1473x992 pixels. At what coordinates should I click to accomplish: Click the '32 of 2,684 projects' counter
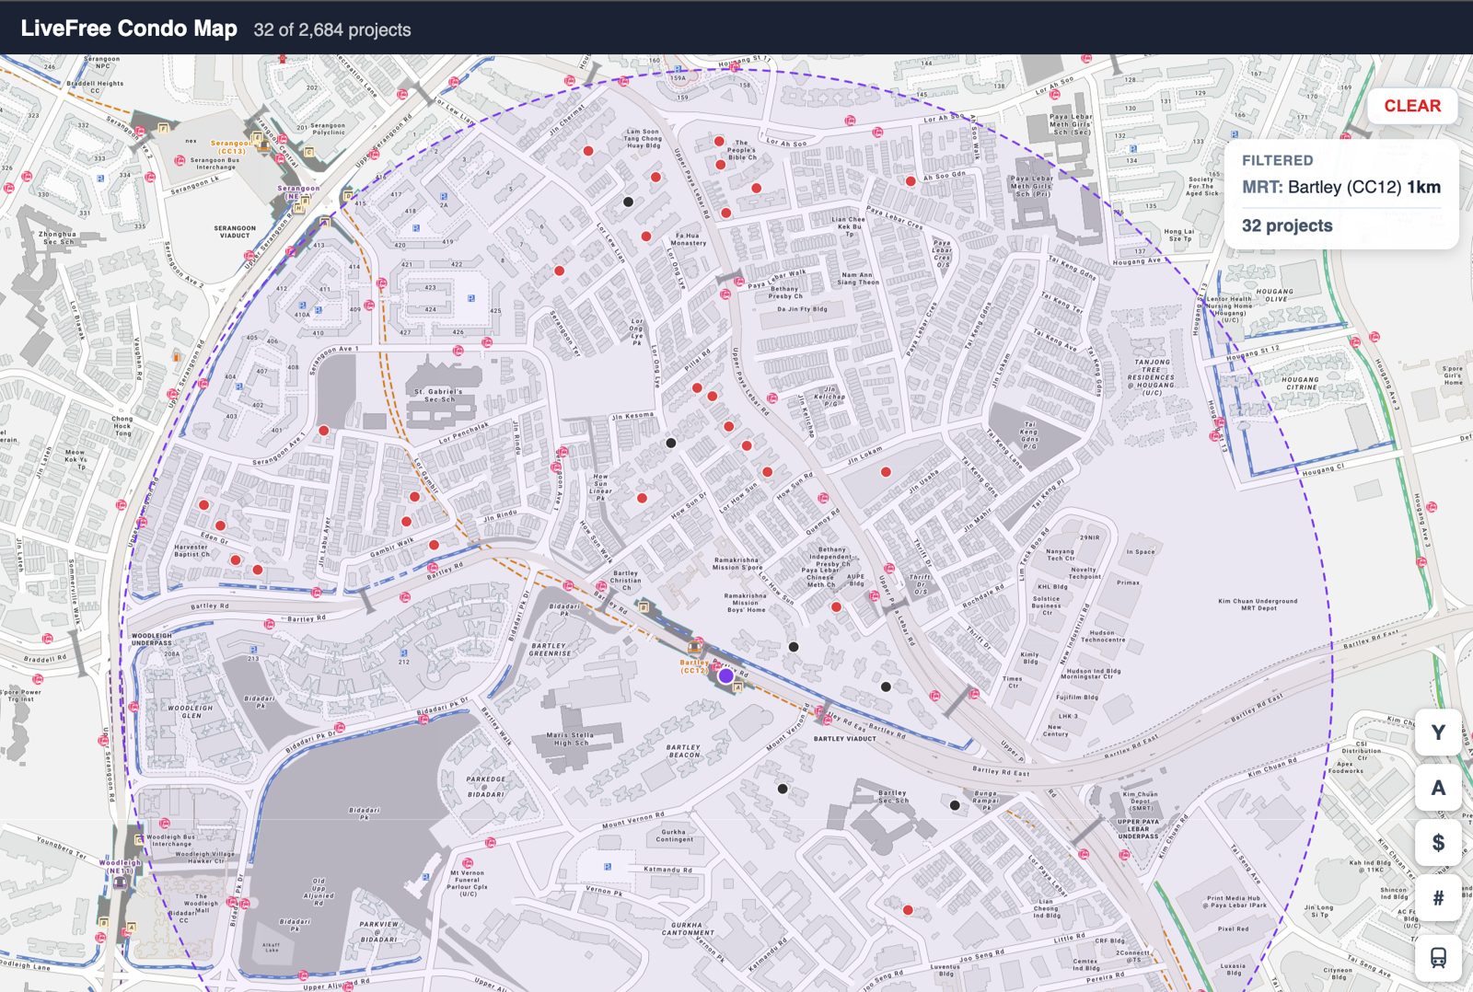[332, 29]
